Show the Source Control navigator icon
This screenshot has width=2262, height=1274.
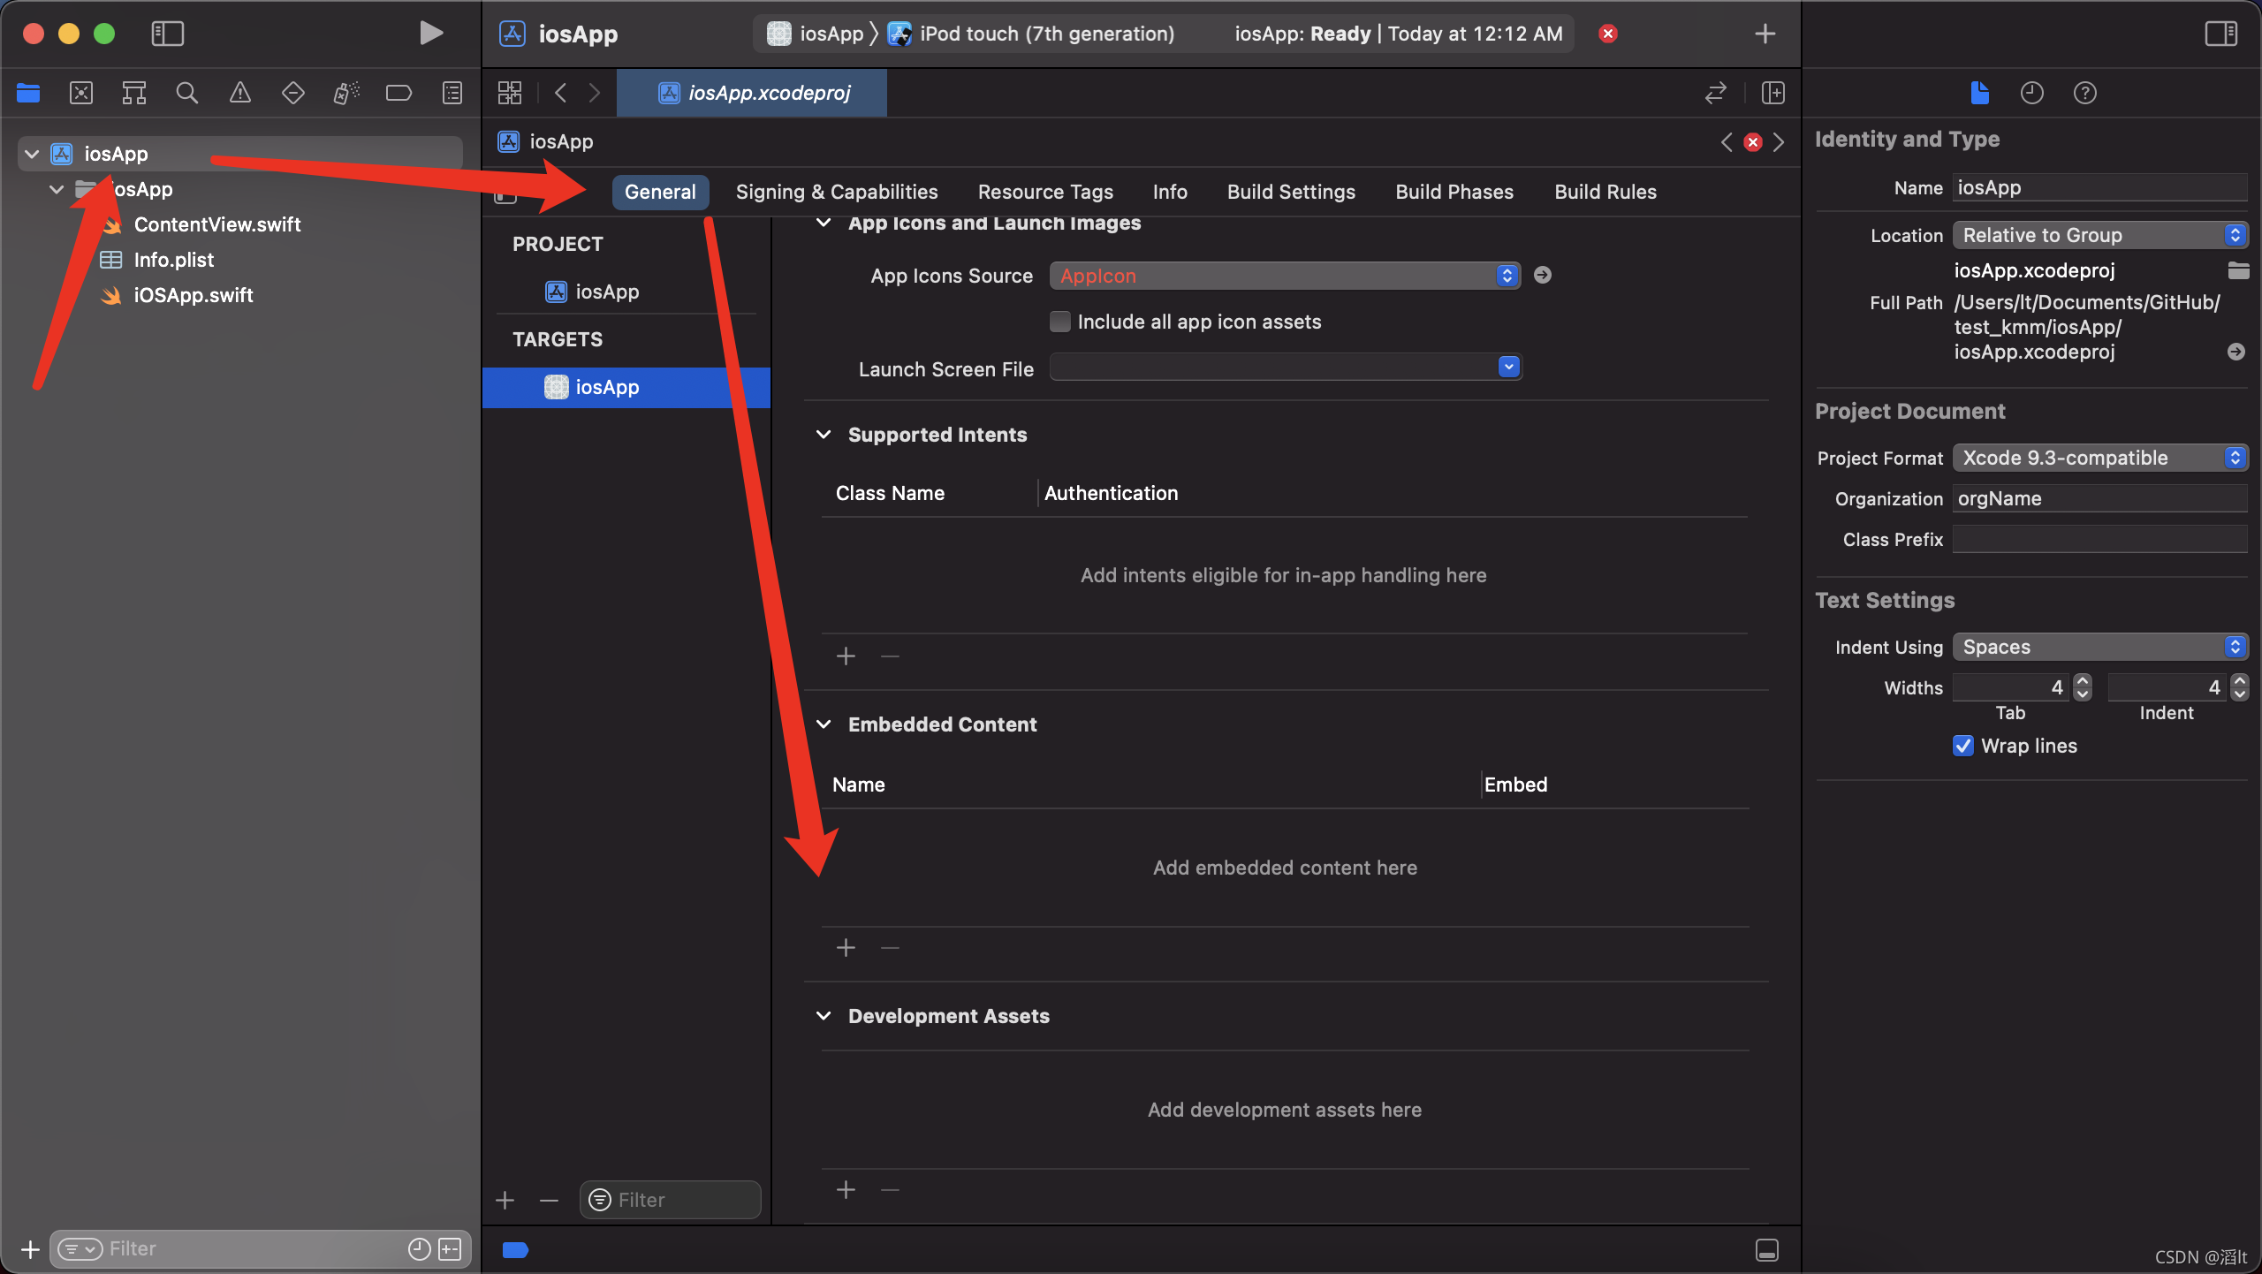(81, 93)
